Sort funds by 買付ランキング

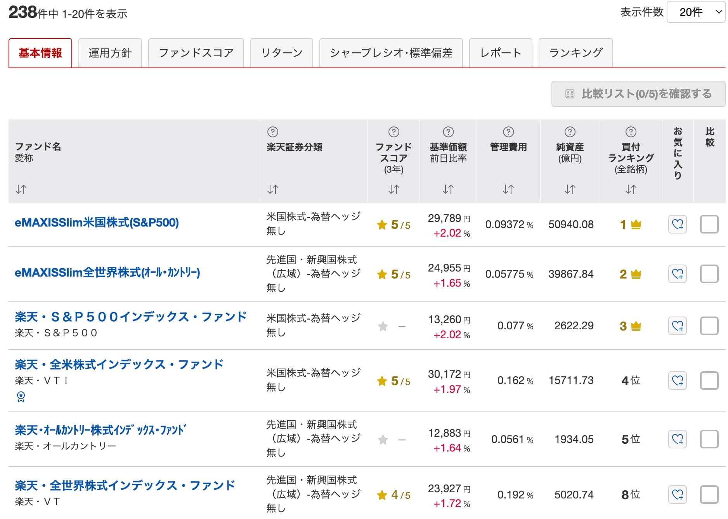[x=631, y=189]
